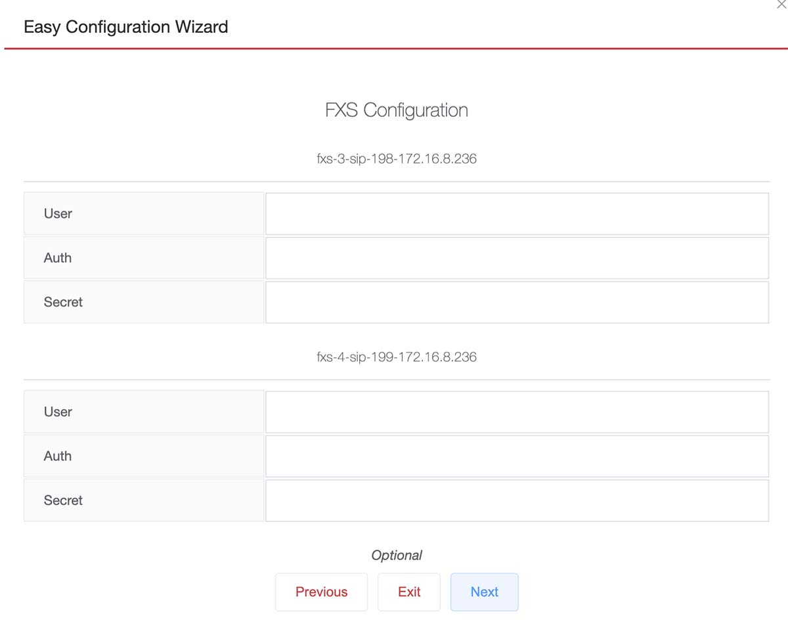Click the User label under fxs-3-sip-198
Screen dimensions: 788x635
(58, 213)
